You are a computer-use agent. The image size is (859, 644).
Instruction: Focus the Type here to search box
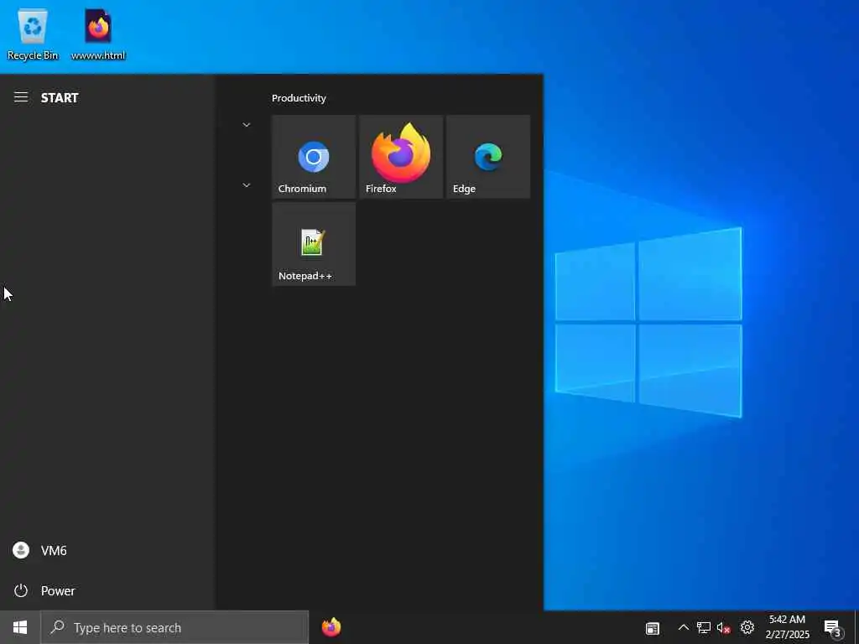coord(174,627)
